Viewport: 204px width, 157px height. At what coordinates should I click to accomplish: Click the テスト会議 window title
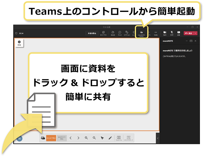tap(106, 27)
